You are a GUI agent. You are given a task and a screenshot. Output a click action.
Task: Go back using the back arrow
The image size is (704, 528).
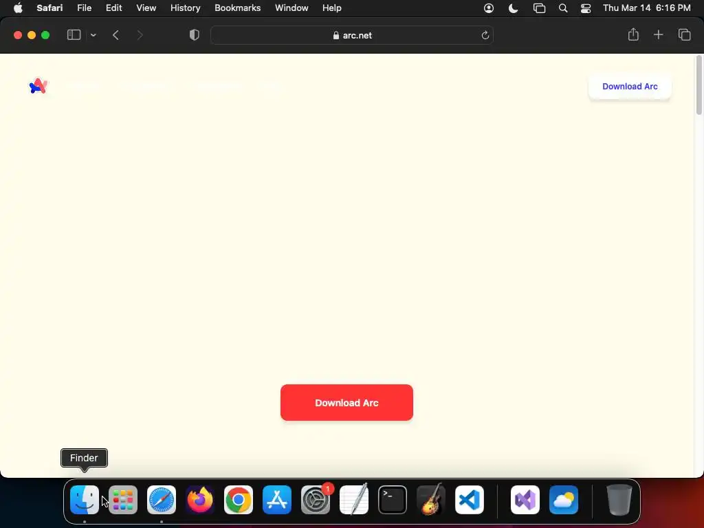115,35
